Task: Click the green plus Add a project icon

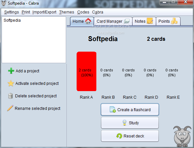Action: [11, 71]
